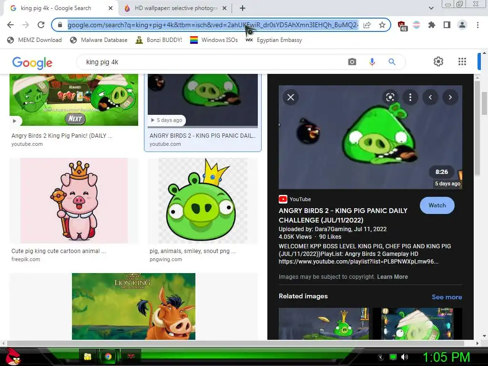The width and height of the screenshot is (488, 366).
Task: Open the red extension showing badge 41
Action: click(x=402, y=26)
